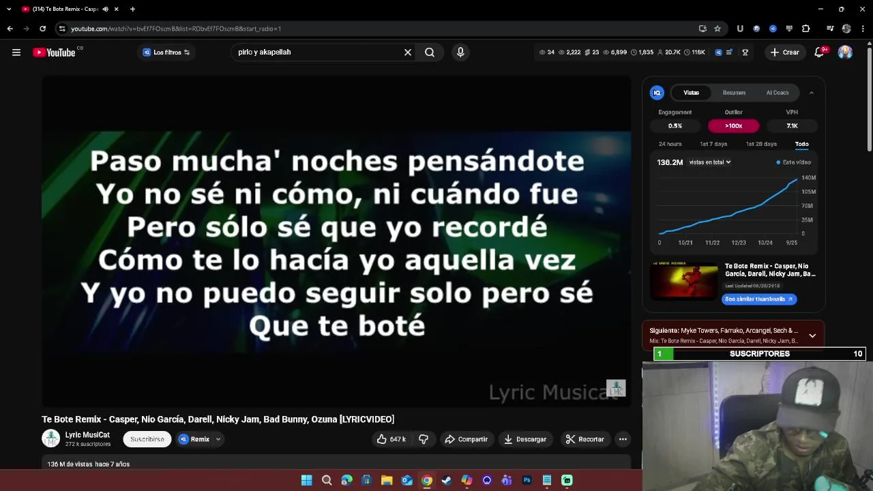Select the 1st 7 days range

click(x=713, y=144)
